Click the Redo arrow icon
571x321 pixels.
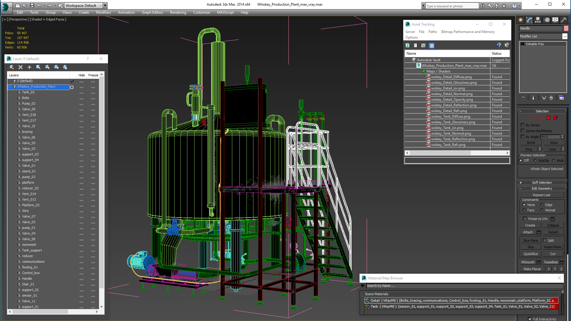point(50,5)
